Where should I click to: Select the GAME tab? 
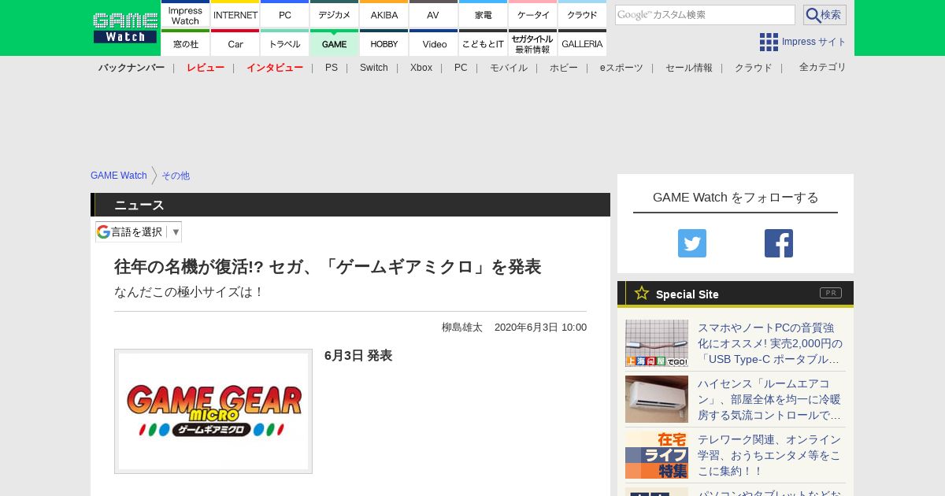tap(334, 43)
